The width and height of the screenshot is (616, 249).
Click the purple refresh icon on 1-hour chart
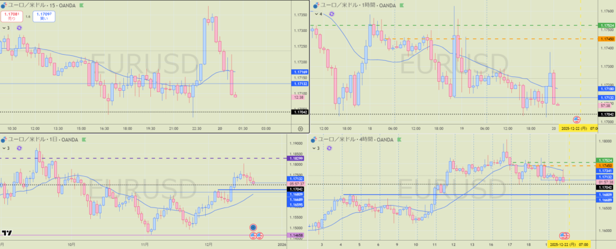point(330,14)
